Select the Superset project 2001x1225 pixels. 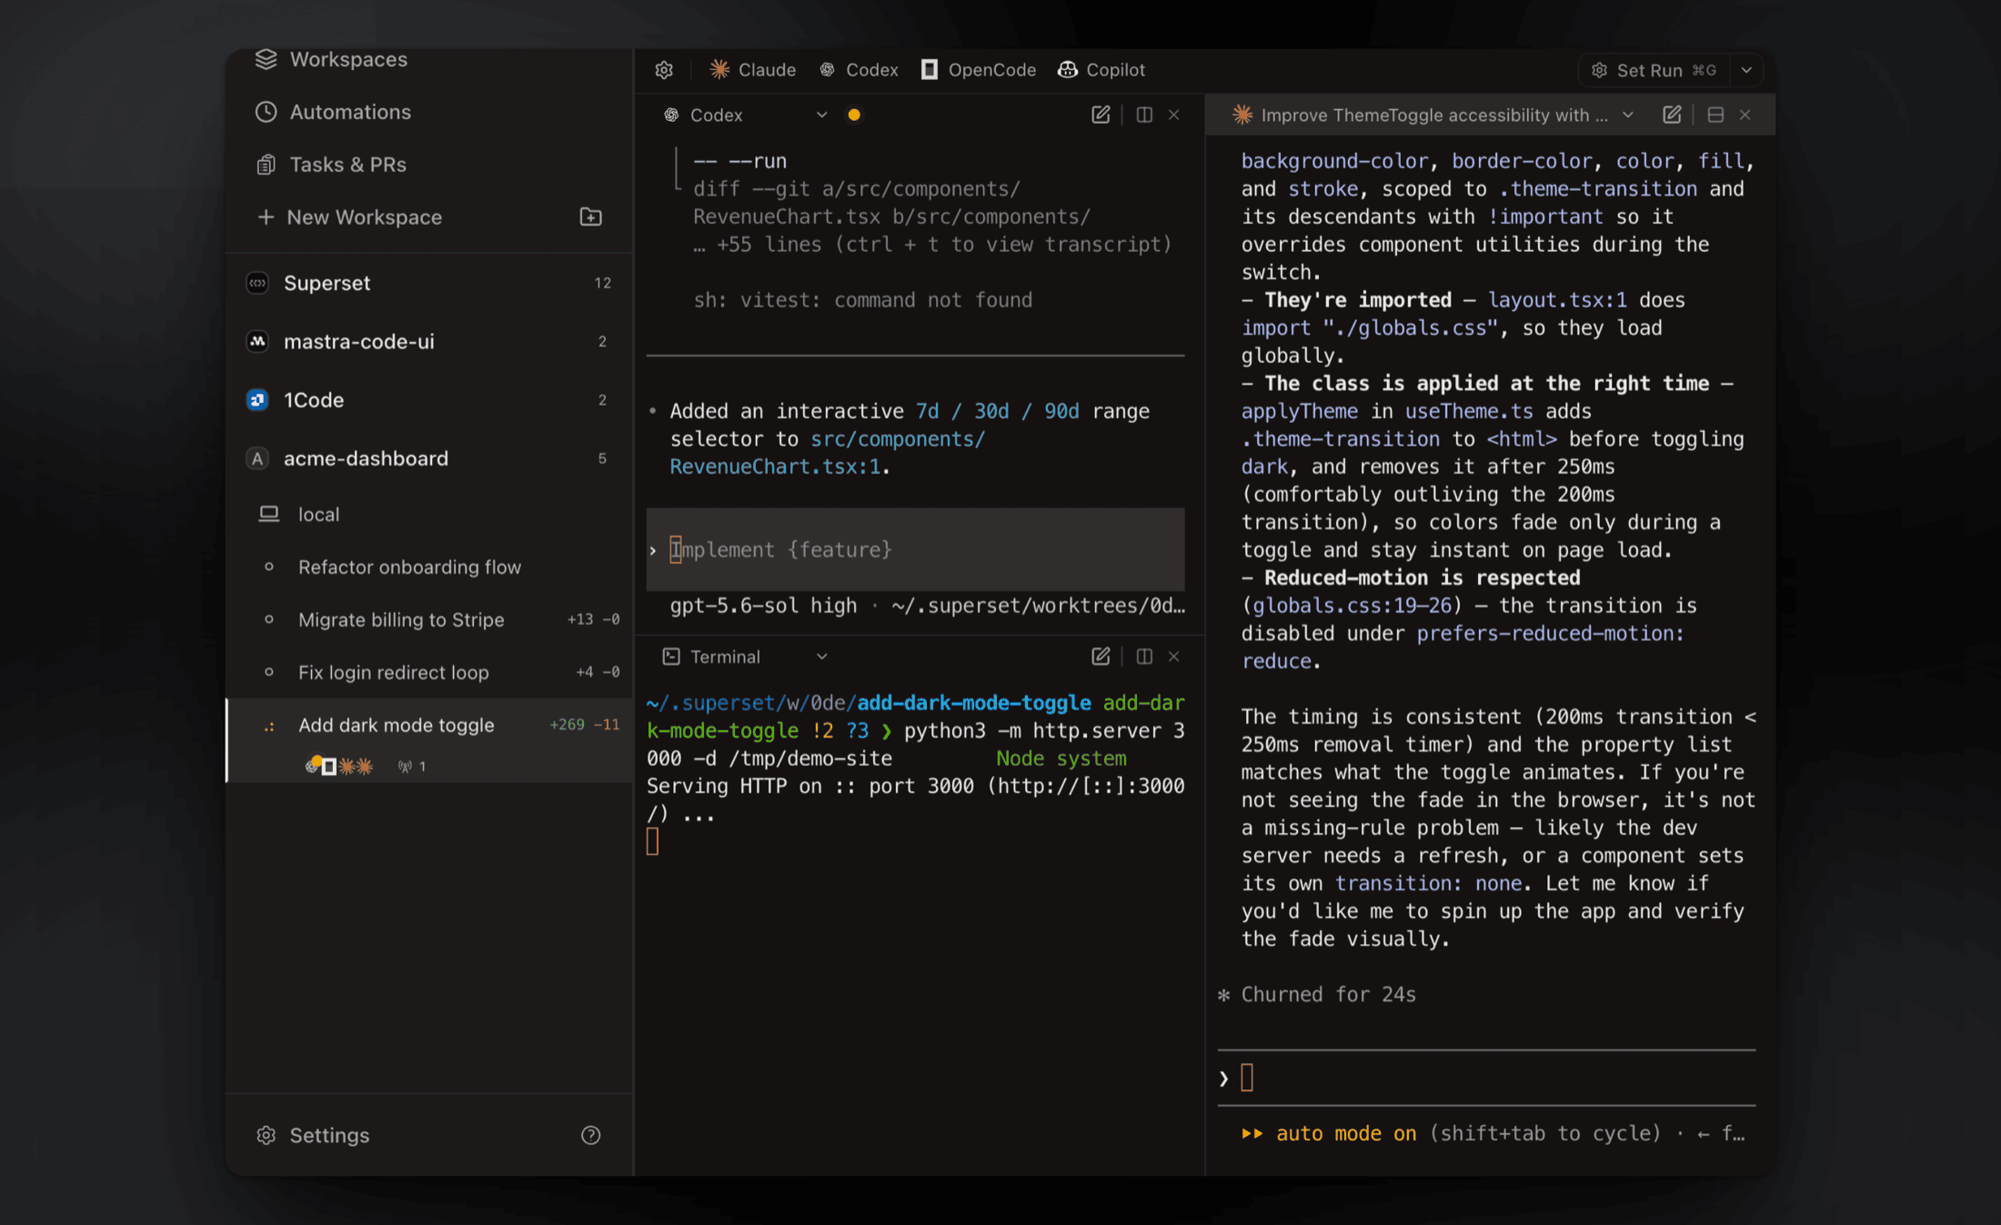pyautogui.click(x=428, y=283)
